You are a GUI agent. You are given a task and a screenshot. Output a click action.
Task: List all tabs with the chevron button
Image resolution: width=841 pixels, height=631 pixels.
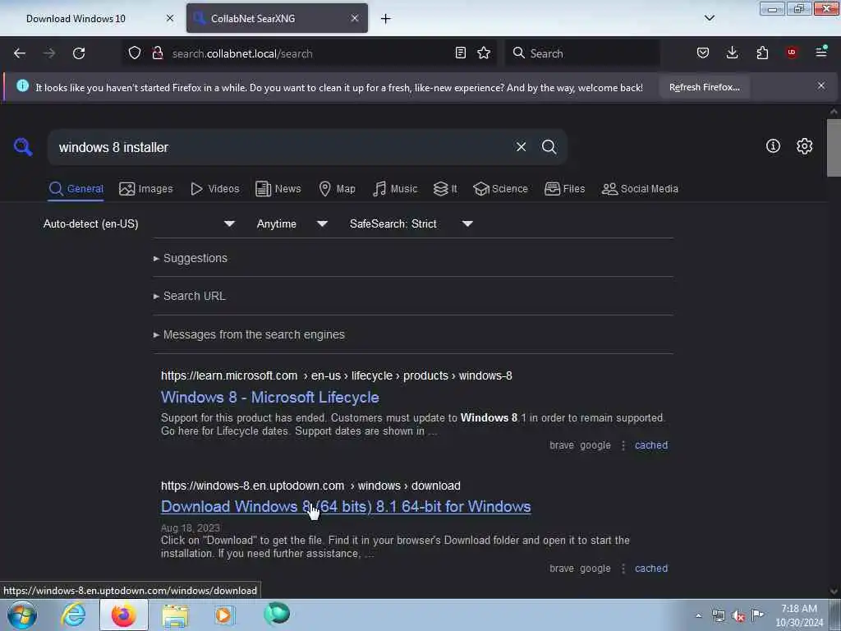[709, 18]
